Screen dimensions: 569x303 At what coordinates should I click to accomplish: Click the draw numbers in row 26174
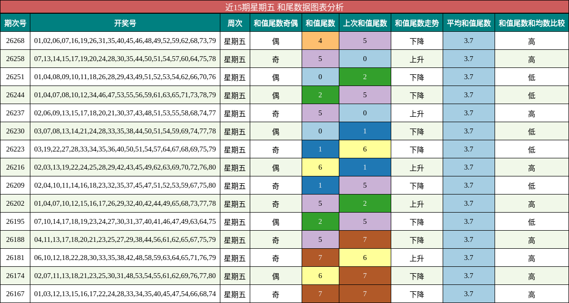(125, 276)
